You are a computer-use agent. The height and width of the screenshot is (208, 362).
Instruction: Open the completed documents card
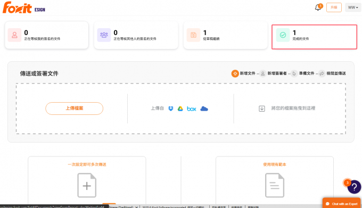click(315, 37)
